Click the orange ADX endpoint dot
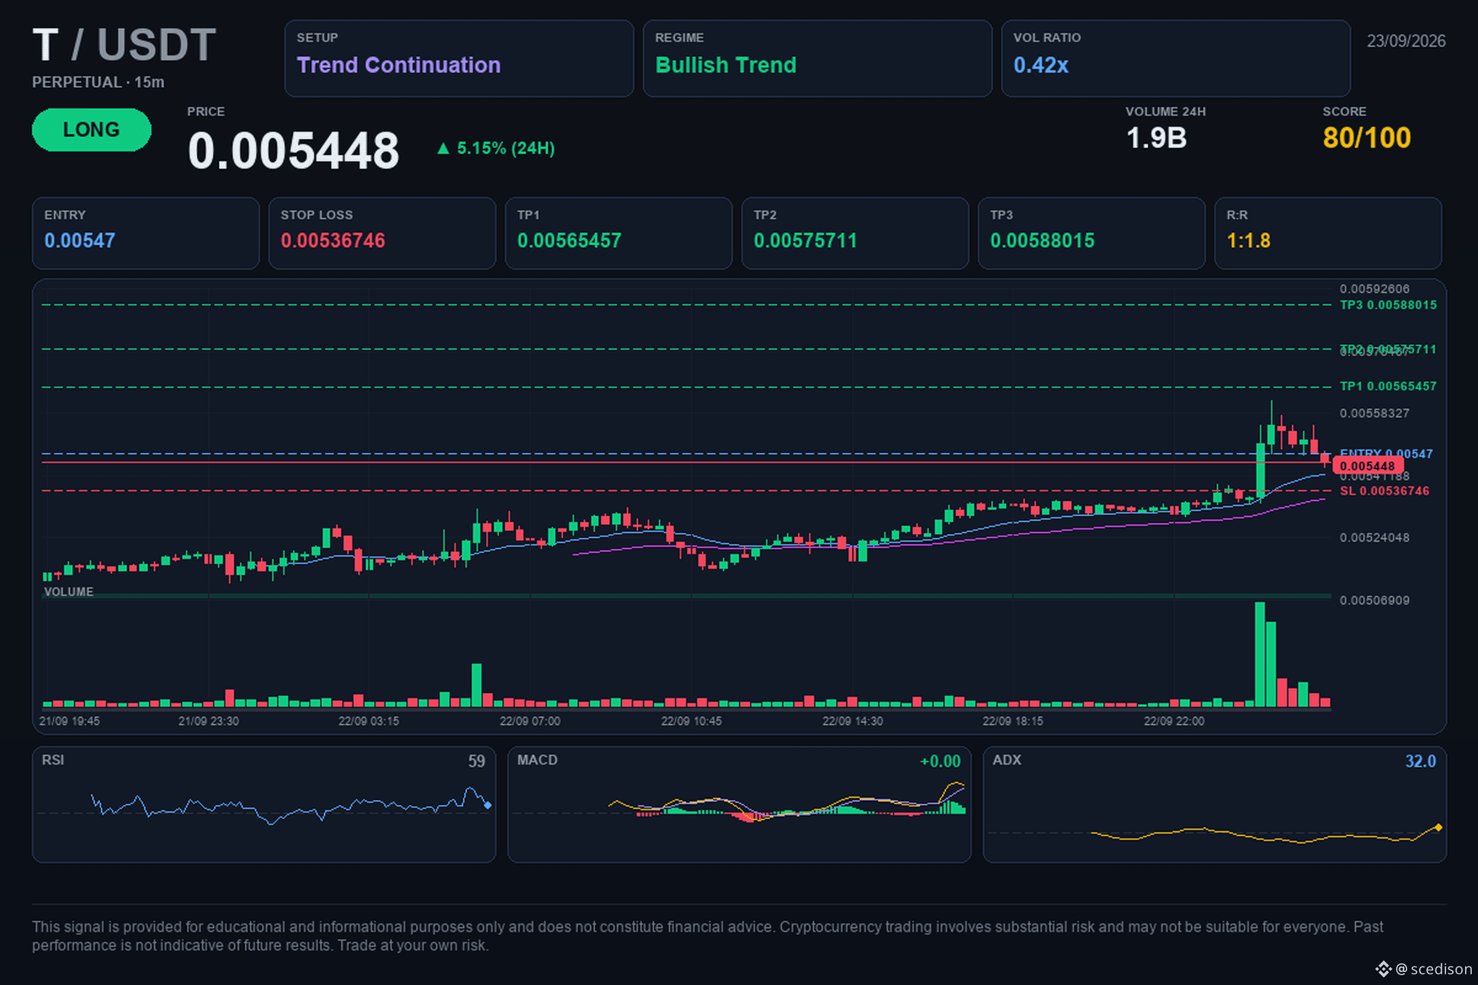The height and width of the screenshot is (985, 1478). 1439,827
